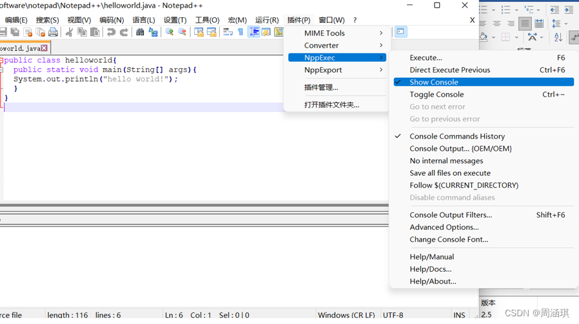Open 插件管理... plugin manager entry

point(337,88)
